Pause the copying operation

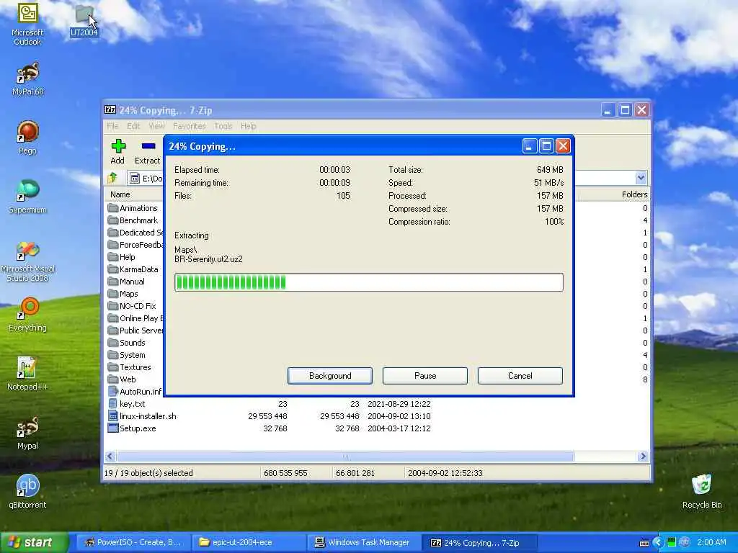coord(425,376)
